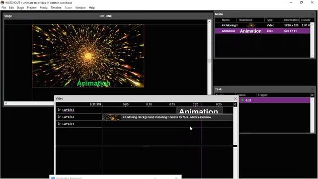Select the LAYER 1 label
The height and width of the screenshot is (179, 318).
point(68,124)
